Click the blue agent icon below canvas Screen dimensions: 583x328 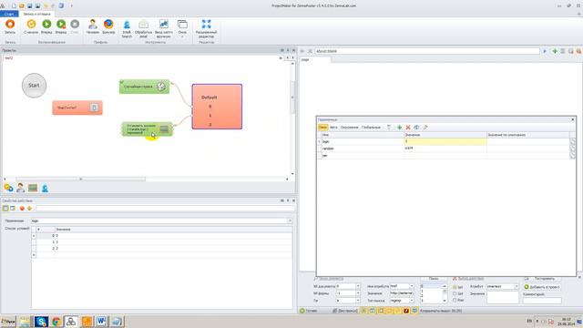(45, 189)
